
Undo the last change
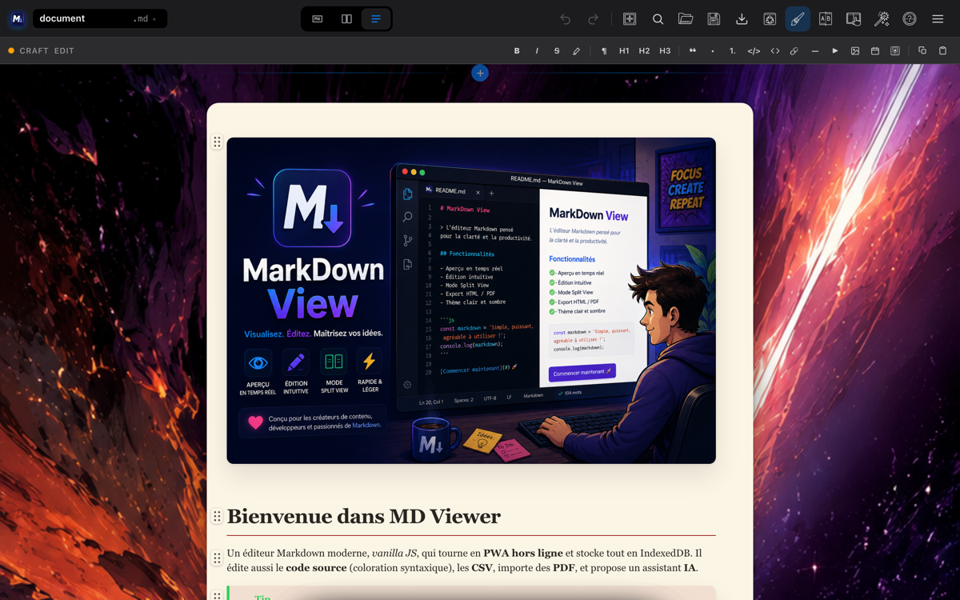[565, 18]
